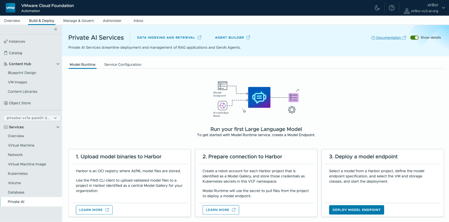Open the Agent Builder link
This screenshot has width=449, height=222.
(232, 38)
